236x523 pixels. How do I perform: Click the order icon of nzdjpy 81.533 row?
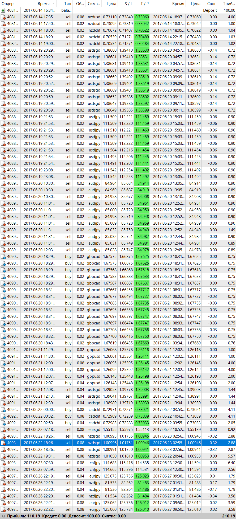pos(3,483)
